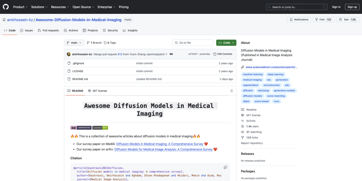Click the Go to file field
Screen dimensions: 362x181
(193, 43)
